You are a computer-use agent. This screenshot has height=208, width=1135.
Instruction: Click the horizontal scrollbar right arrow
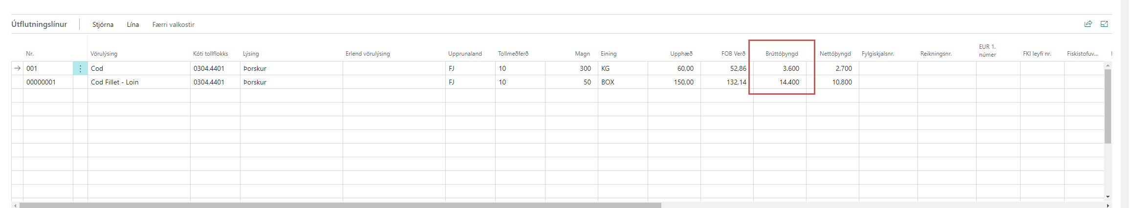pyautogui.click(x=1108, y=206)
